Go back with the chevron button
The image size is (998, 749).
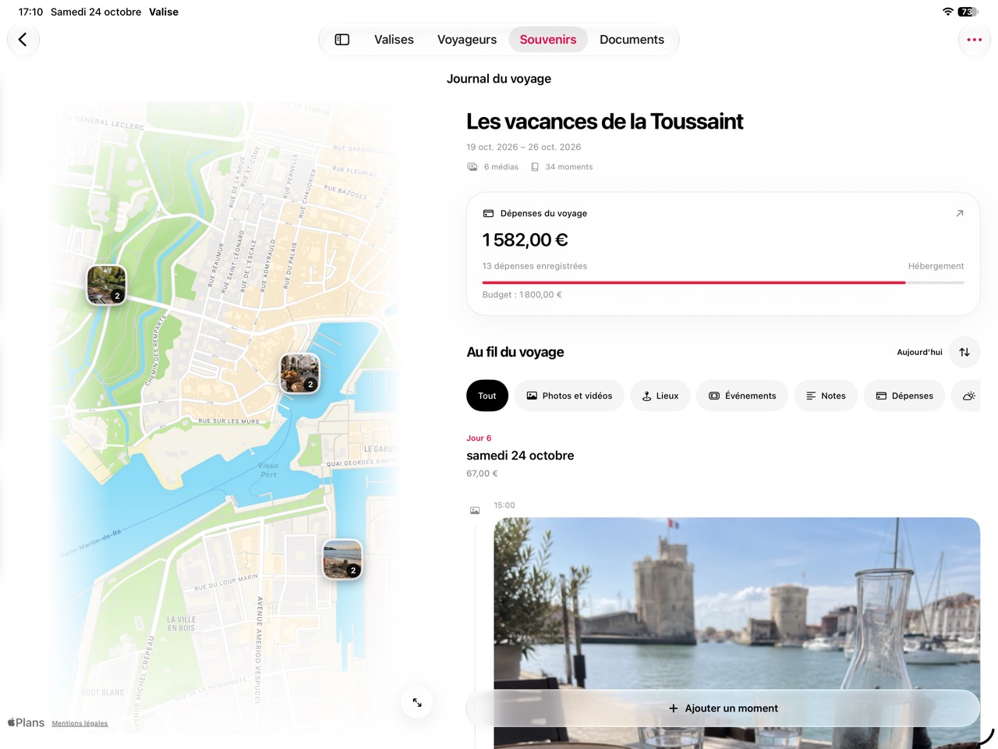[x=23, y=40]
